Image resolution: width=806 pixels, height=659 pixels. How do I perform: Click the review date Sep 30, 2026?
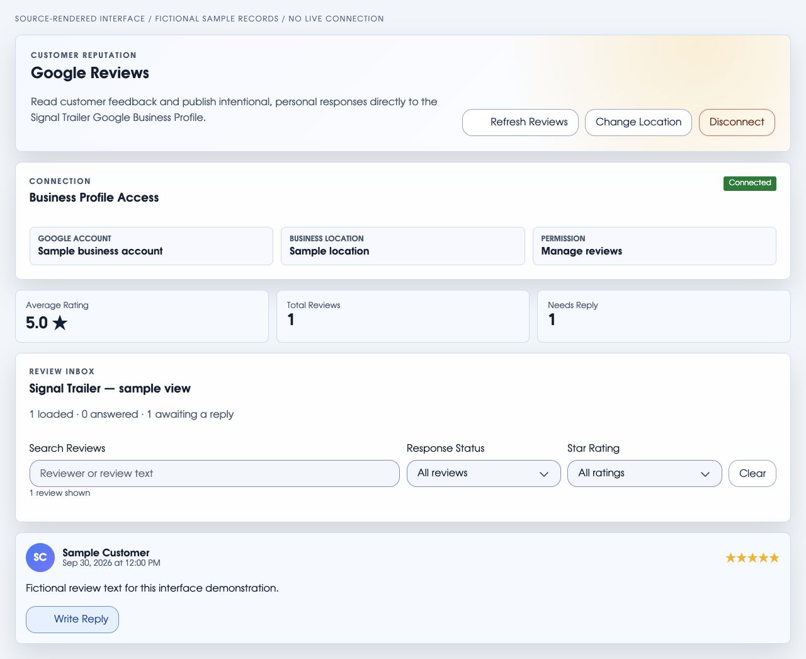111,563
